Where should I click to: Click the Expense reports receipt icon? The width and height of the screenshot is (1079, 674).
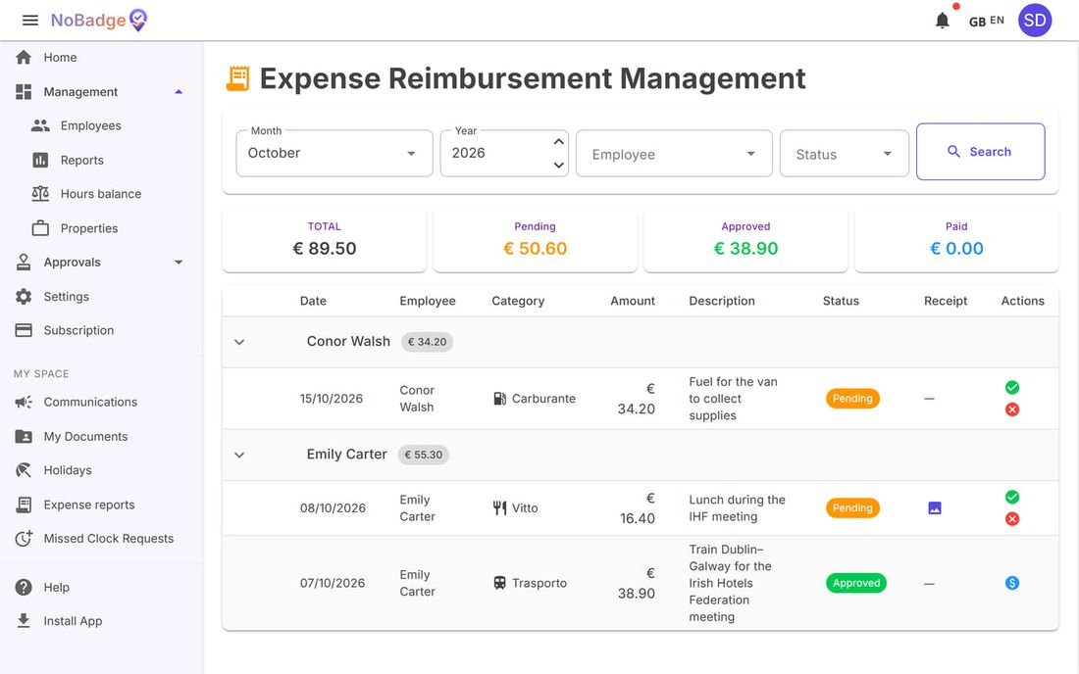24,505
